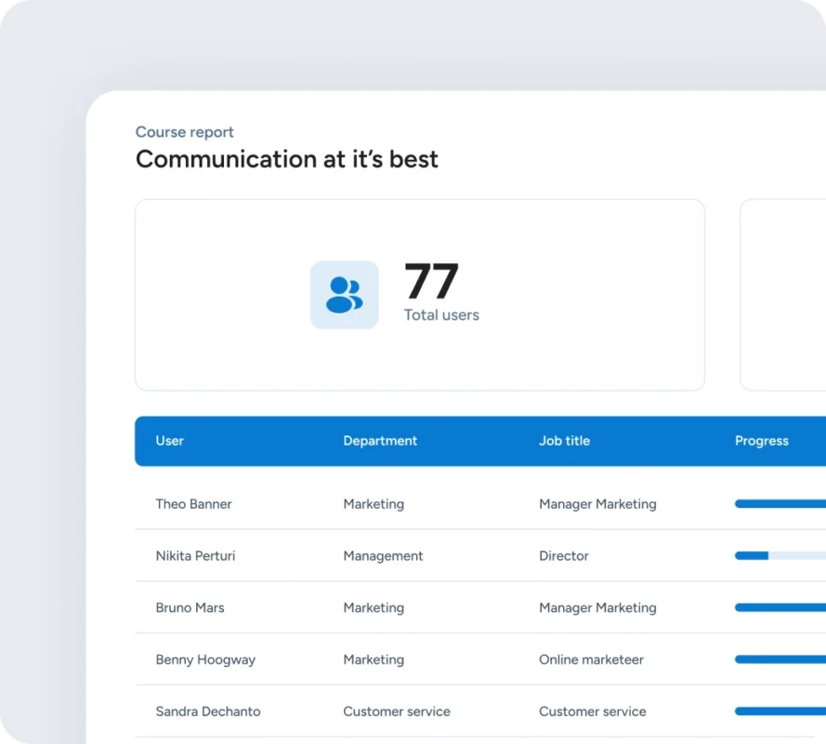Click Sandra Dechanto's Customer service department cell
Screen dimensions: 826x744
point(397,711)
